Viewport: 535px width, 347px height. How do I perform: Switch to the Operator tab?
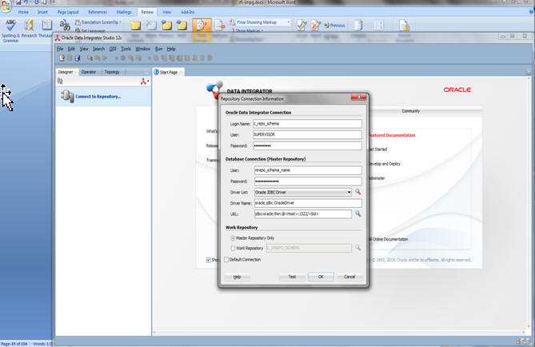click(x=89, y=72)
